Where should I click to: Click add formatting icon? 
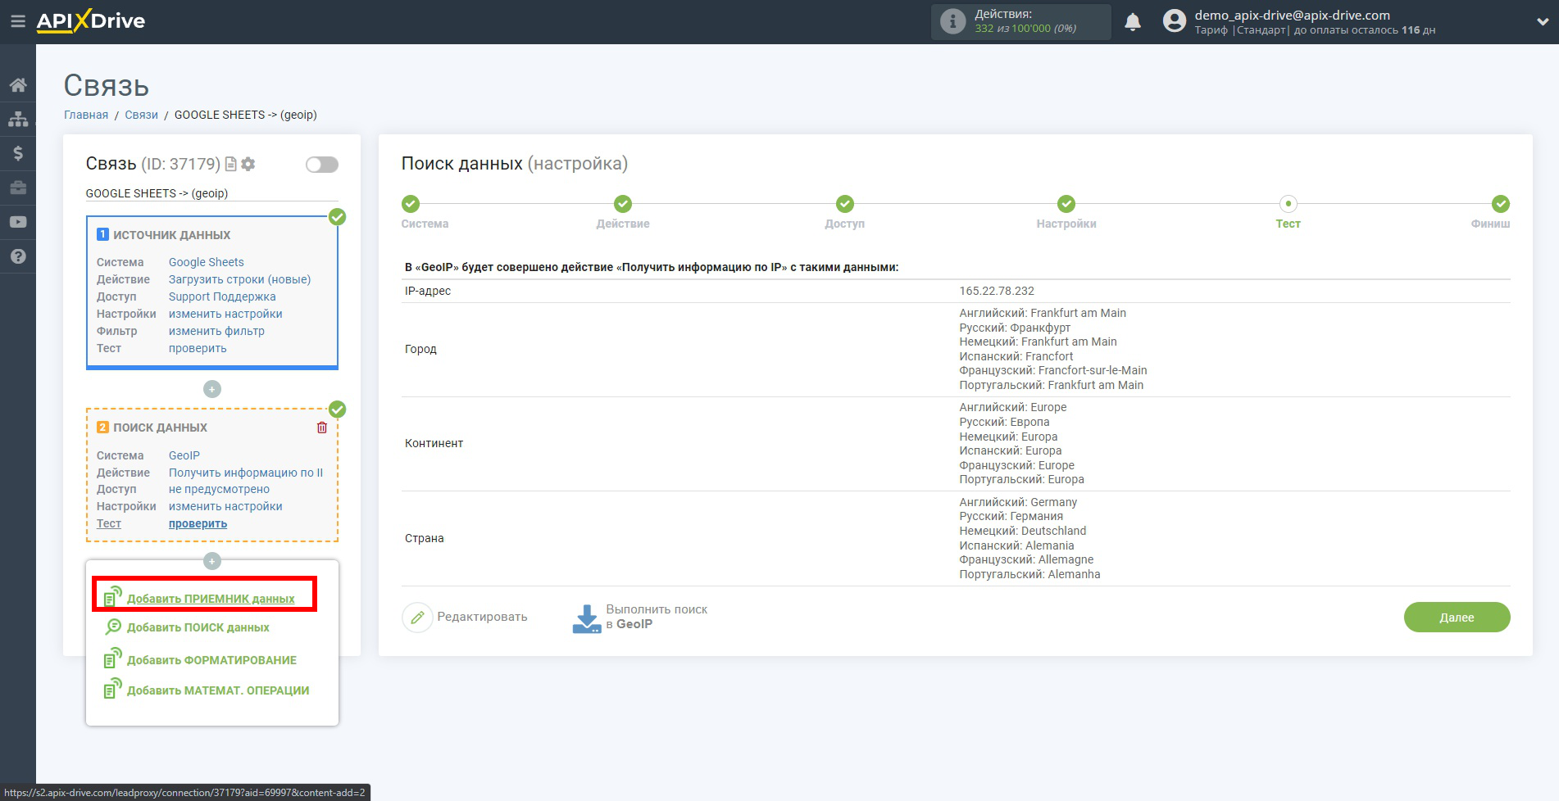click(113, 658)
